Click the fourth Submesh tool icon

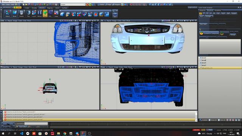click(79, 14)
